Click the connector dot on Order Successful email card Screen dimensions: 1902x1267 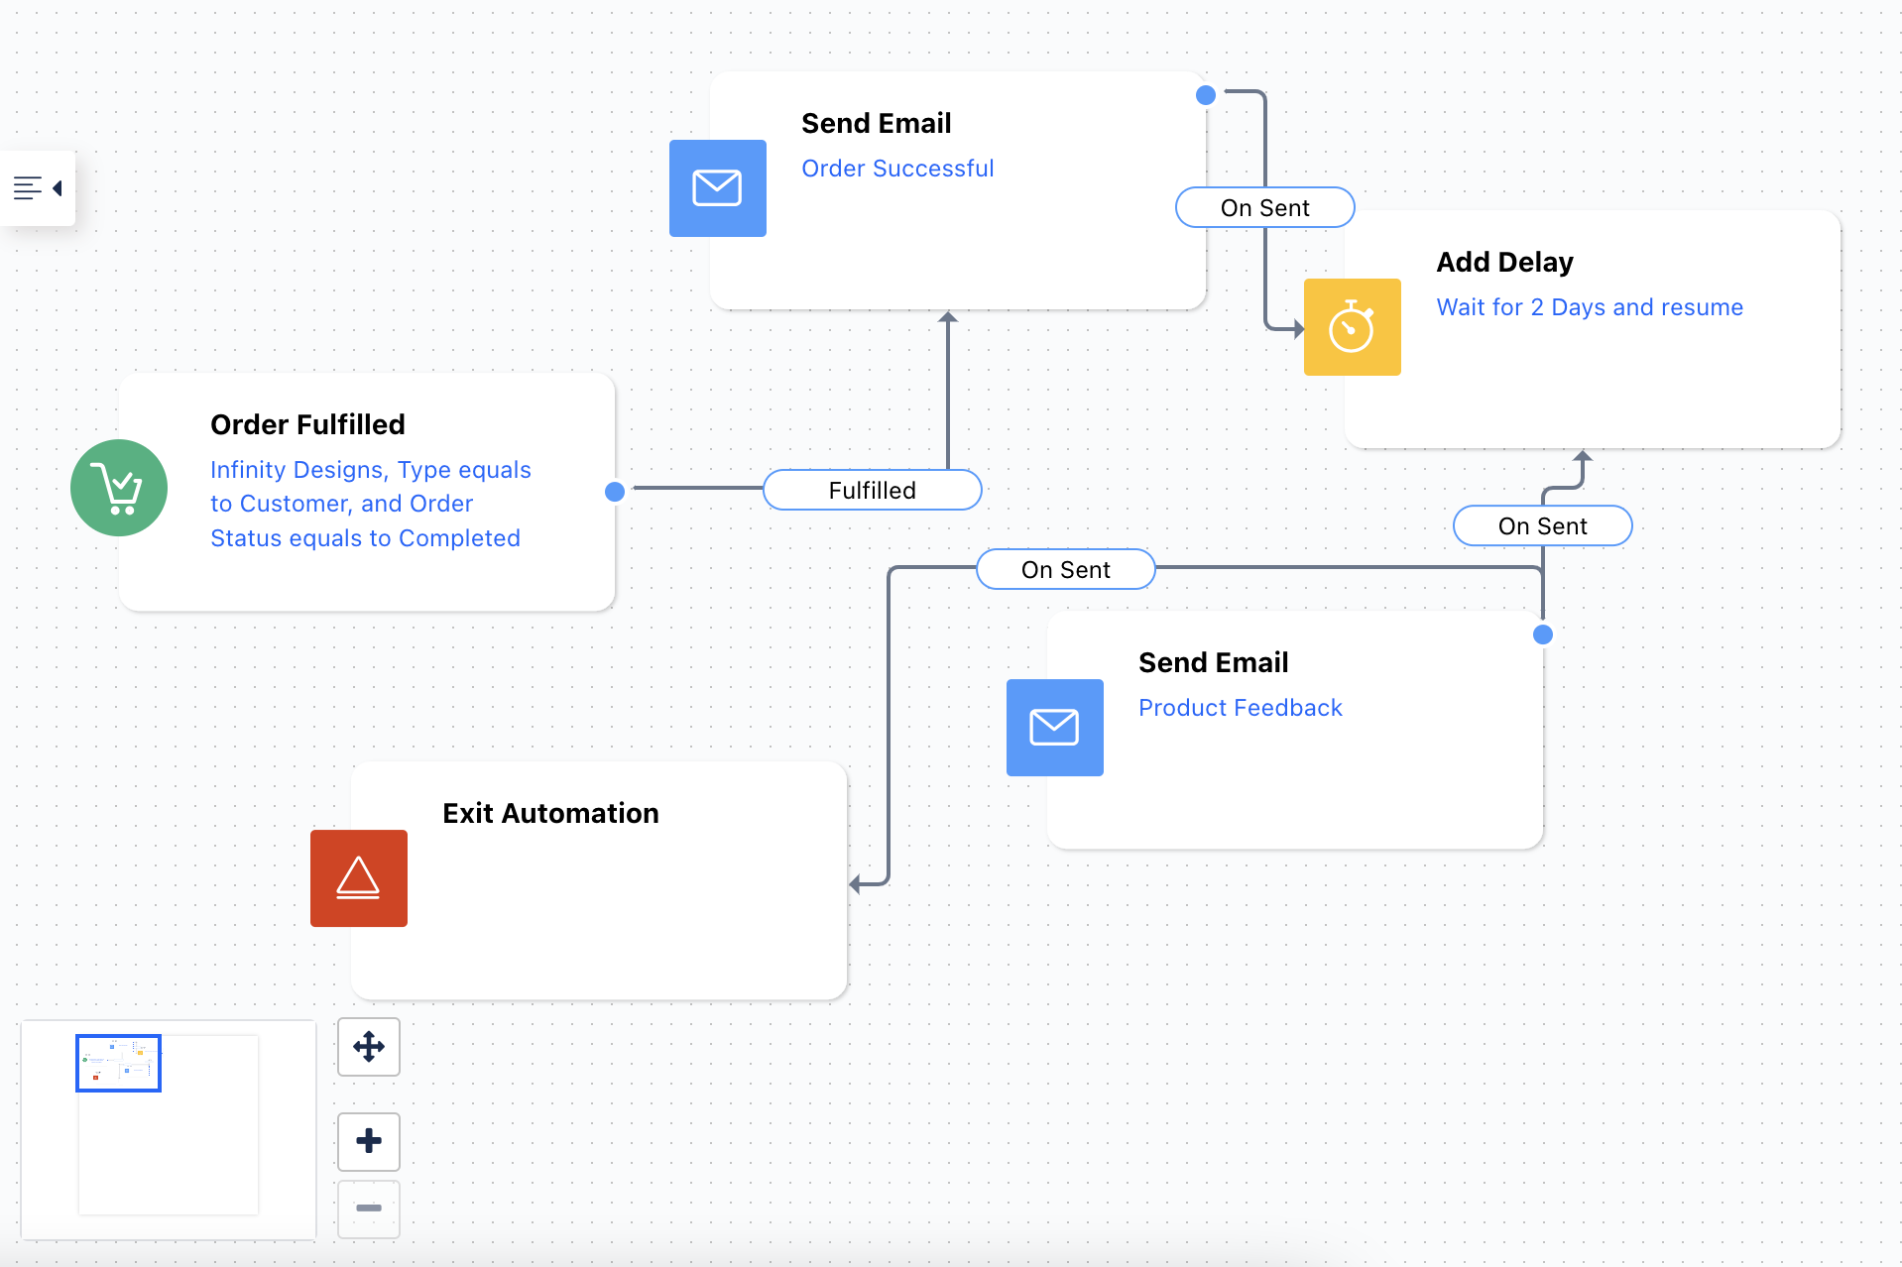[1206, 95]
